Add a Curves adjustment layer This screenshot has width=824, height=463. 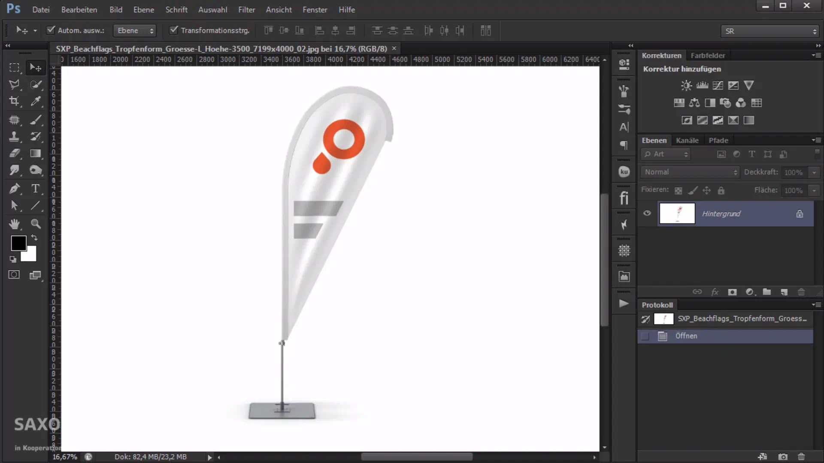(717, 85)
